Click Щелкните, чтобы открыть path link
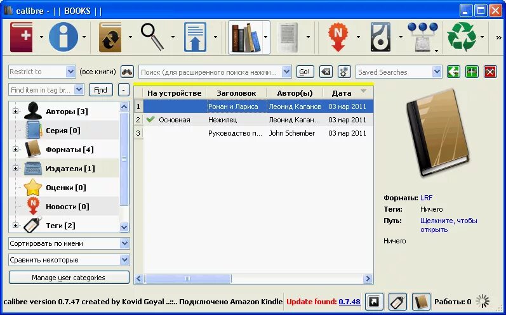The image size is (506, 315). coord(449,225)
